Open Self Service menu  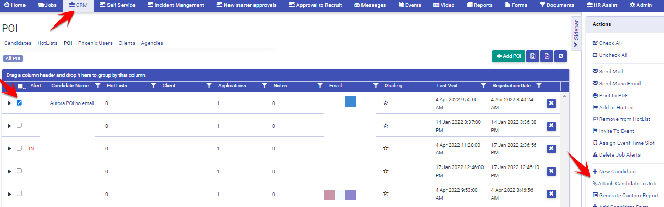117,5
